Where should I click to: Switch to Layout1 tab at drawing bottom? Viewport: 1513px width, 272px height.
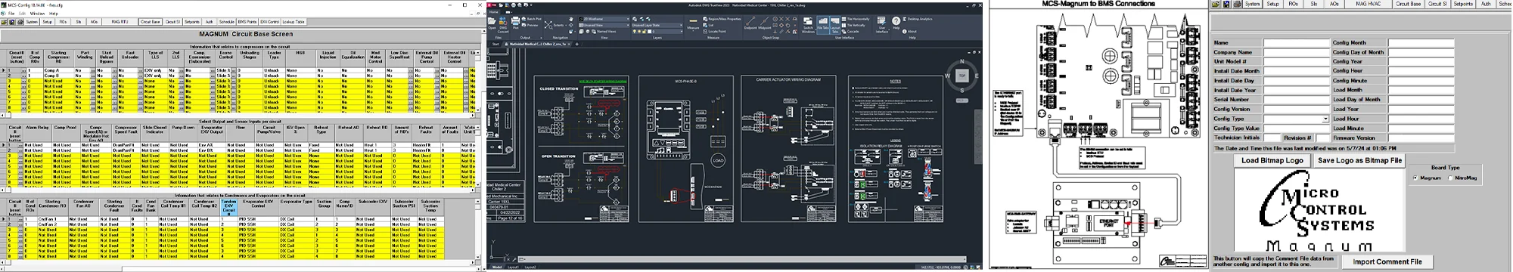pyautogui.click(x=513, y=267)
